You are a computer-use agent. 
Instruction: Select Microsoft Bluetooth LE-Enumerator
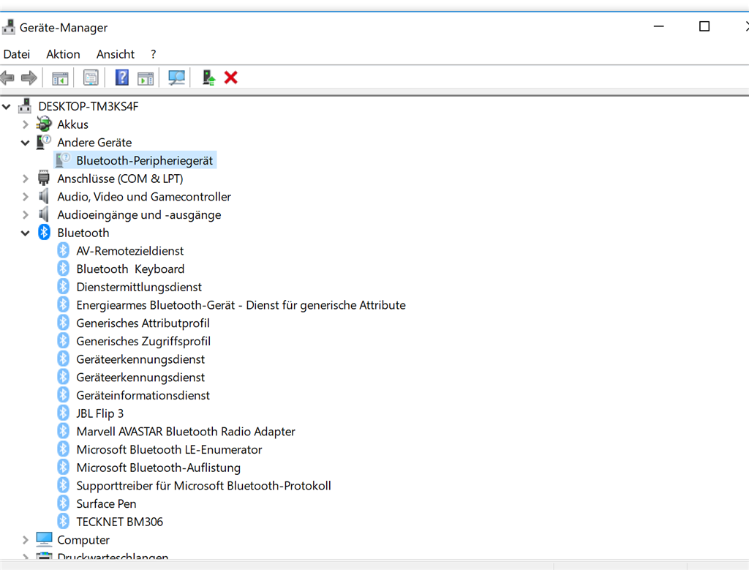[169, 449]
